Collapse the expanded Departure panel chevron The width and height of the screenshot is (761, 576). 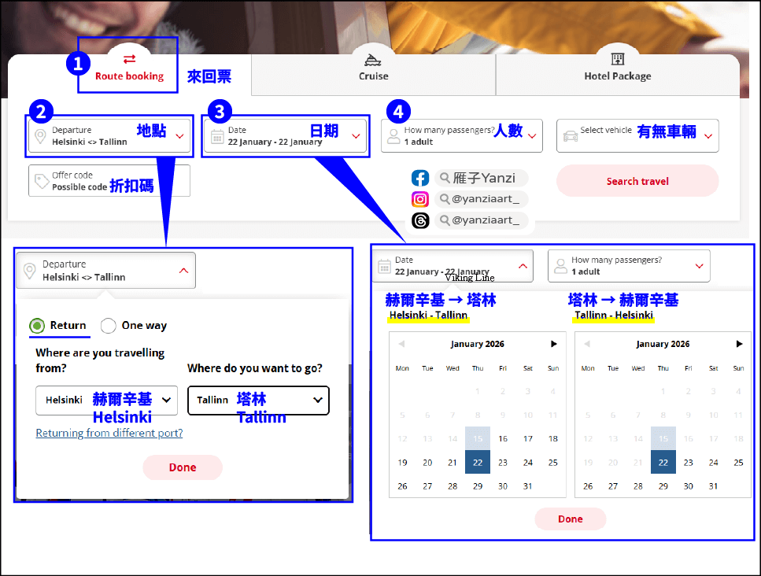[x=183, y=271]
